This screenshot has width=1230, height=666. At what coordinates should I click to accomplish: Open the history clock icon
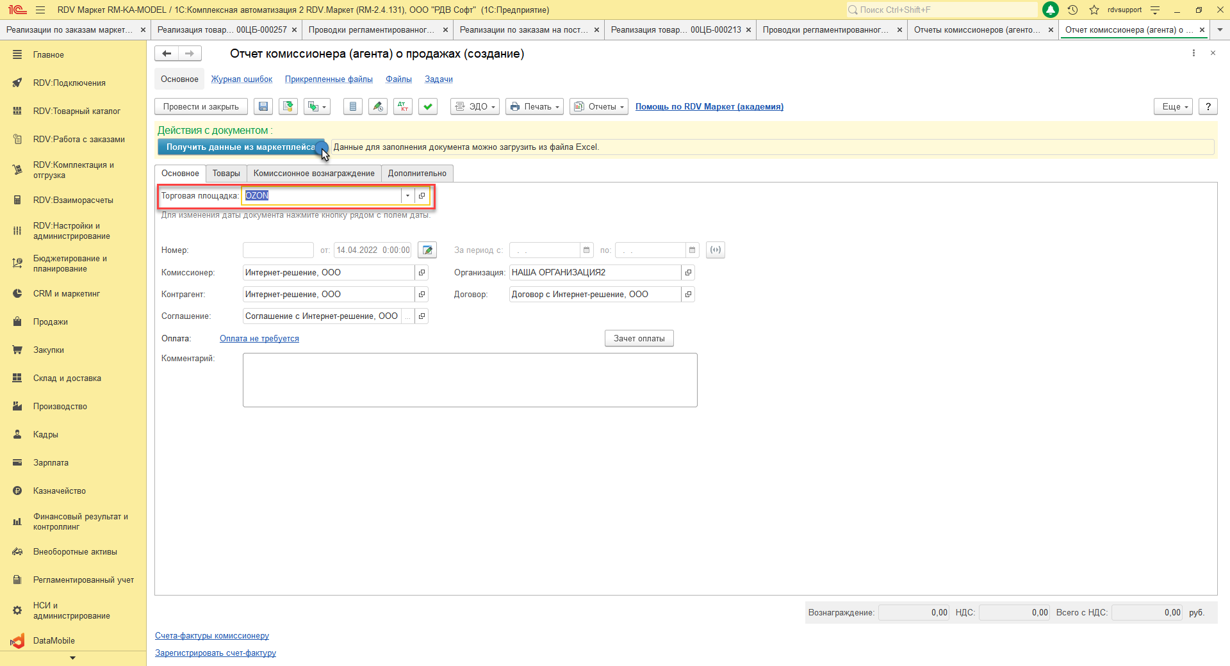click(1073, 10)
